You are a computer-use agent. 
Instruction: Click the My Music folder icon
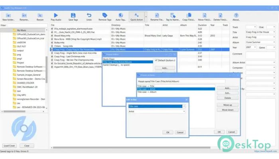pyautogui.click(x=15, y=30)
